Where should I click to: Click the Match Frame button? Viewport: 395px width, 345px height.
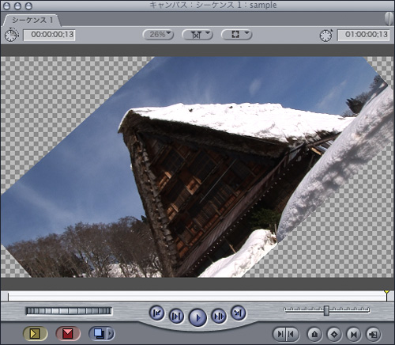pos(373,335)
